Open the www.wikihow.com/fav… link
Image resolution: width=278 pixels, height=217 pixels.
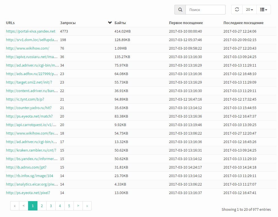click(x=32, y=133)
